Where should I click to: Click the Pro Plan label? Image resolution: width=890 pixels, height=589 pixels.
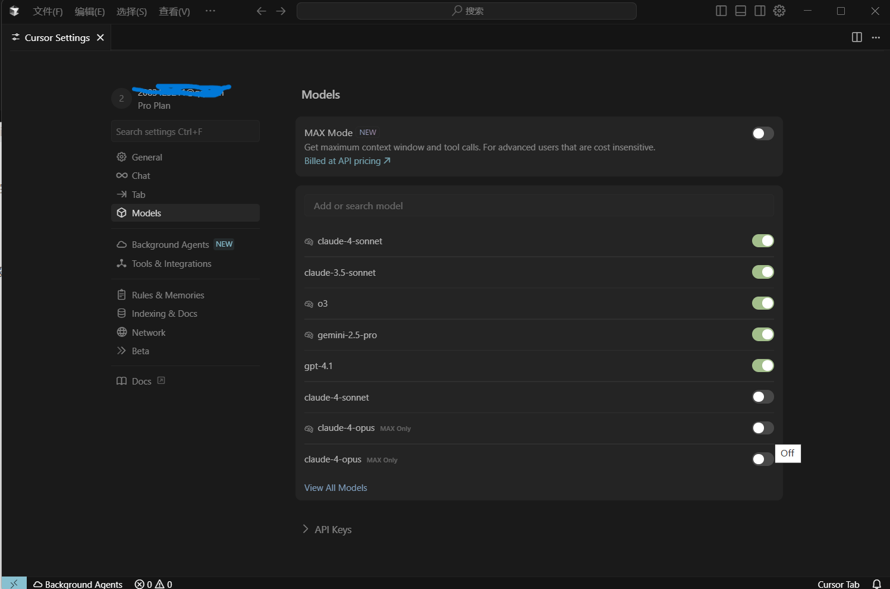154,106
